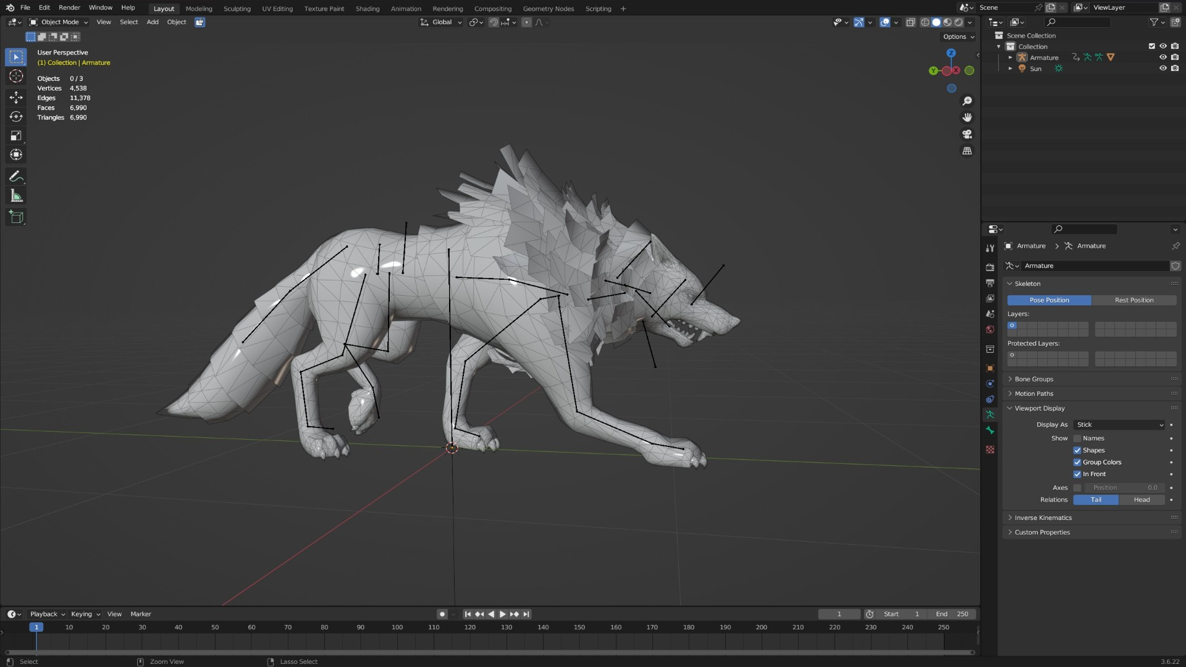
Task: Uncheck the Group Colors checkbox
Action: (x=1077, y=463)
